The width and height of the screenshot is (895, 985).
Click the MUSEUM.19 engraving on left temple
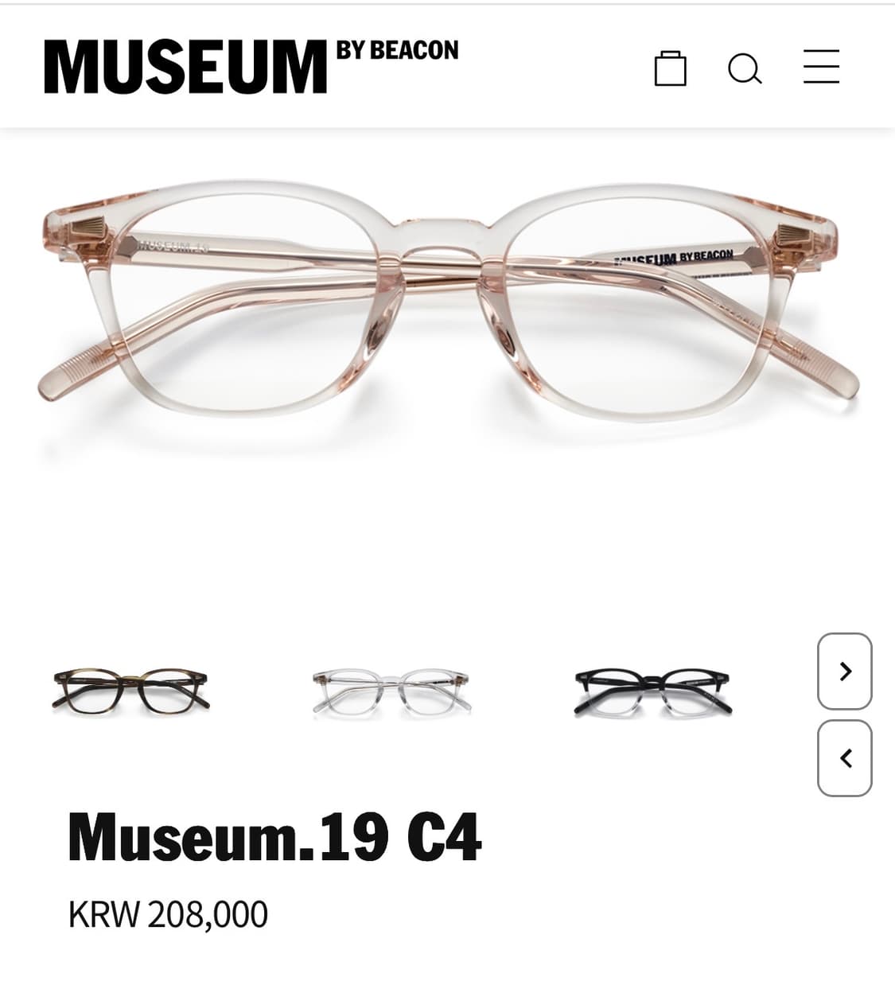tap(172, 245)
